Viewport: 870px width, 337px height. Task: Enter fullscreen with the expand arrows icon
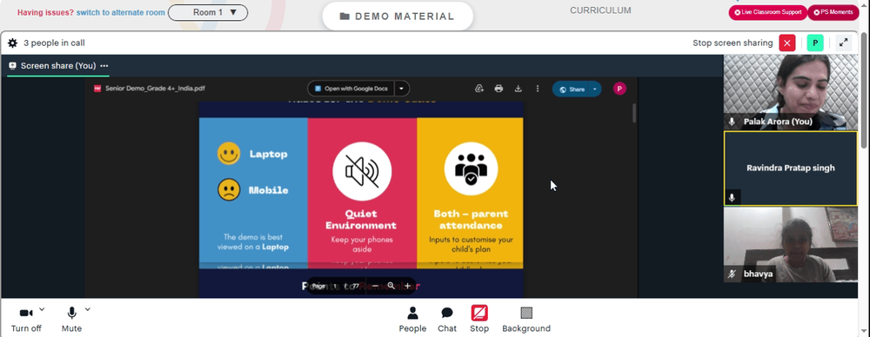pyautogui.click(x=843, y=43)
